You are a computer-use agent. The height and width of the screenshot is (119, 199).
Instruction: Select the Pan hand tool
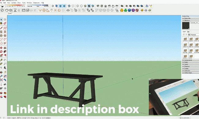click(5, 72)
